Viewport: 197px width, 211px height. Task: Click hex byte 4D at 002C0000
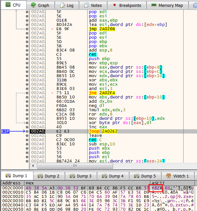click(29, 188)
